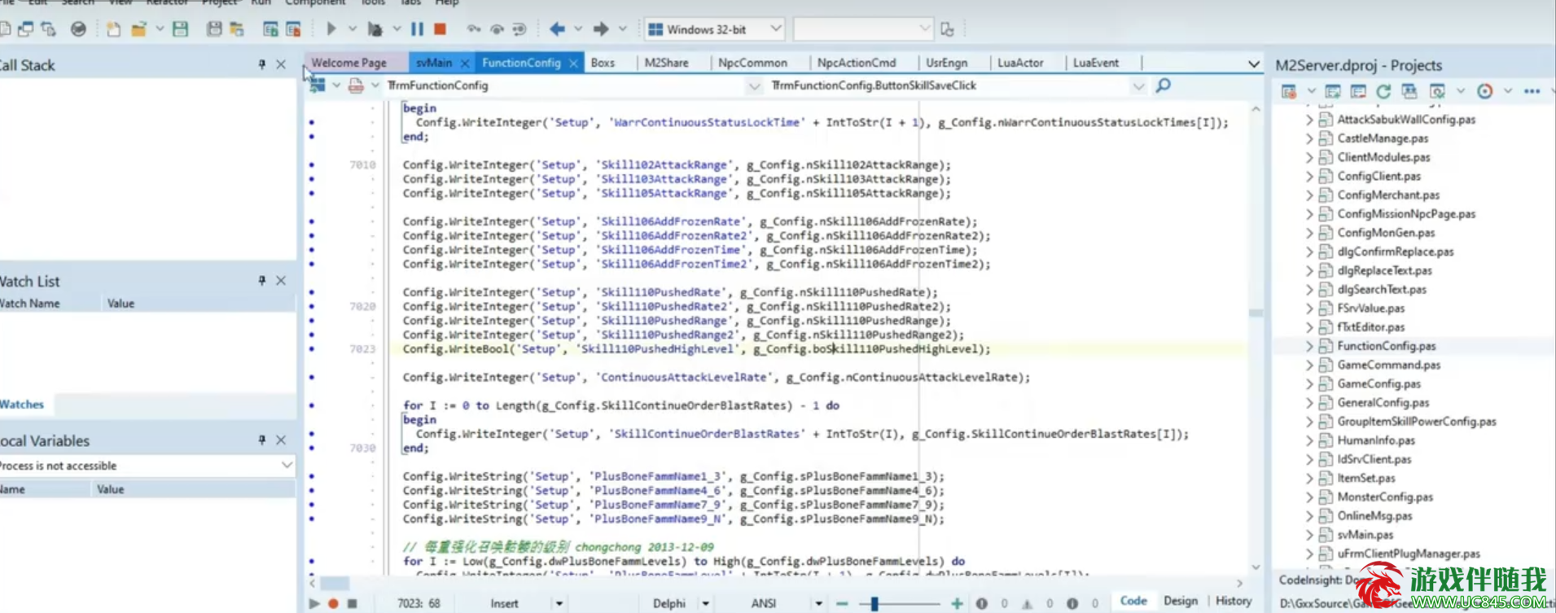The image size is (1556, 613).
Task: Select GameConfig.pas in the project tree
Action: pos(1378,383)
